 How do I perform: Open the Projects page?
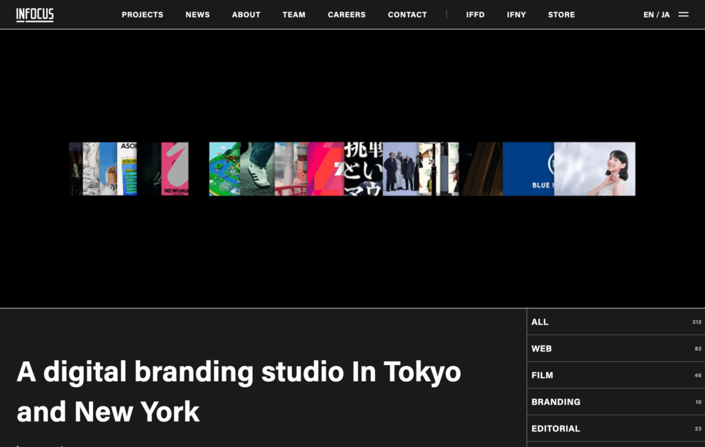(x=143, y=14)
